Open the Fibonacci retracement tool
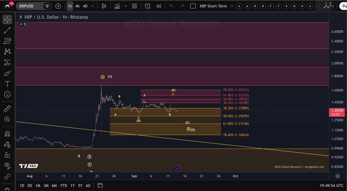347x191 pixels. click(x=7, y=41)
